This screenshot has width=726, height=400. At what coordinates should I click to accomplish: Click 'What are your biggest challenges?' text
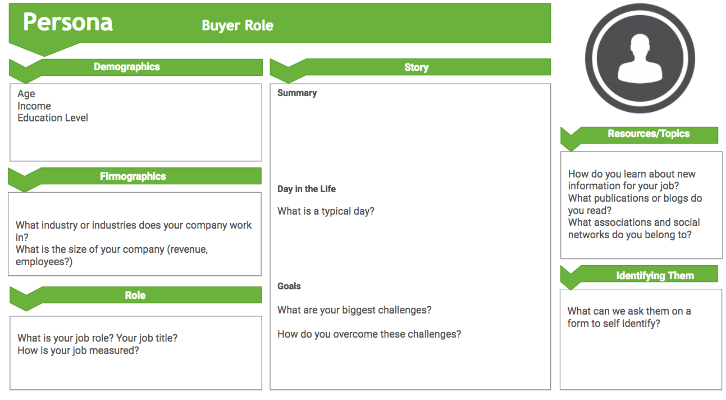(x=354, y=310)
